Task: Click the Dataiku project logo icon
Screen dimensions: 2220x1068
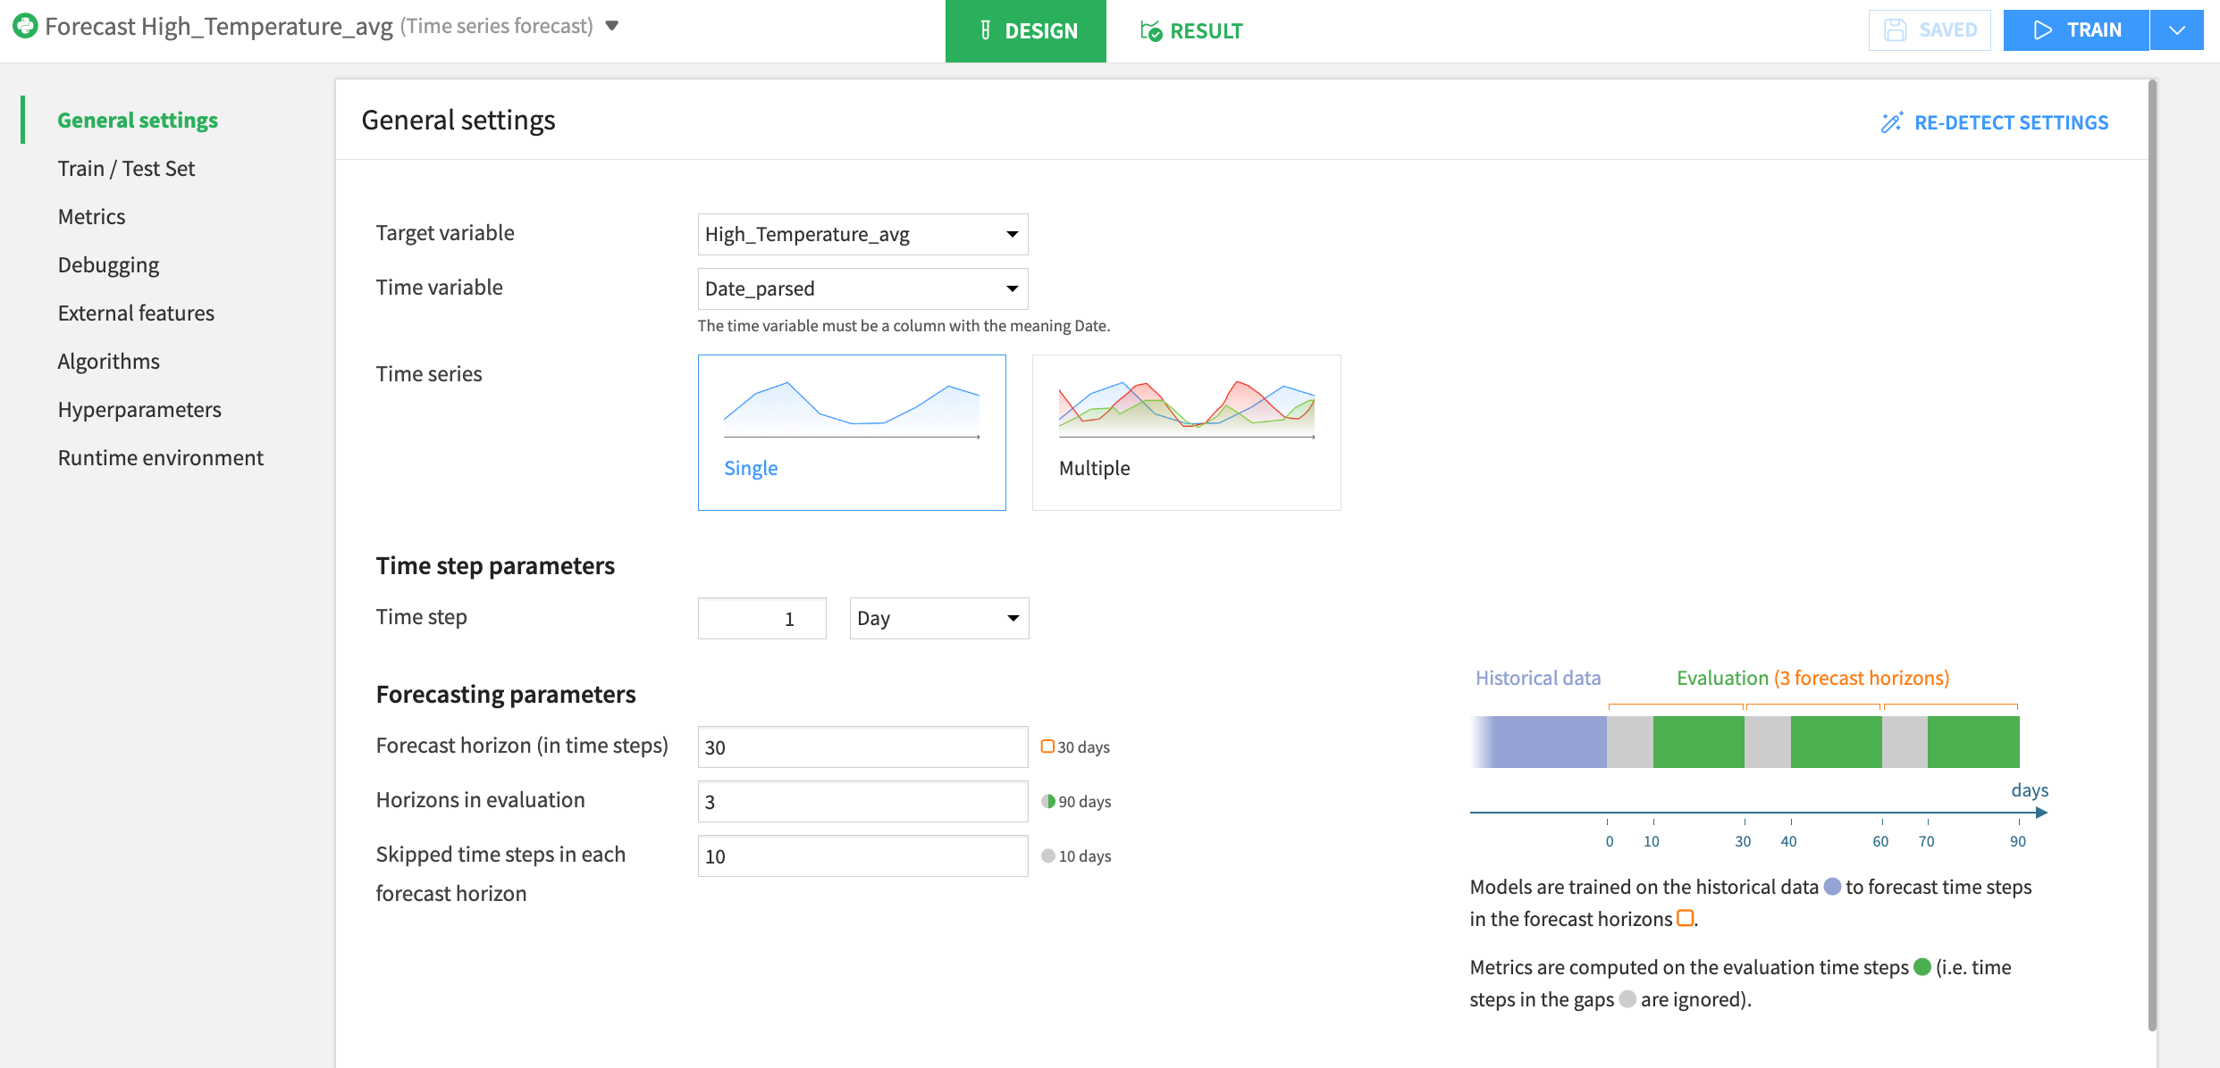Action: coord(26,26)
